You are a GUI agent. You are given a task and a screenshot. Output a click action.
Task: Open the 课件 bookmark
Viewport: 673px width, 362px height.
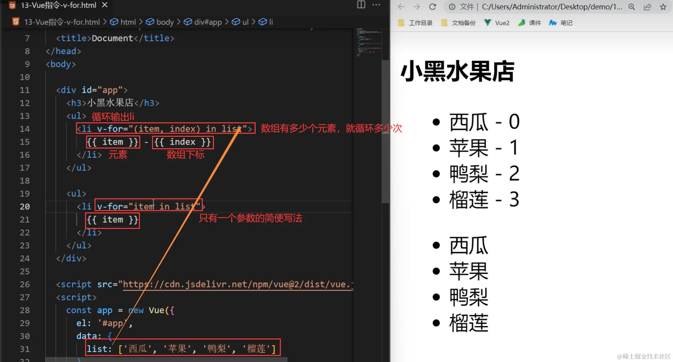pyautogui.click(x=529, y=23)
